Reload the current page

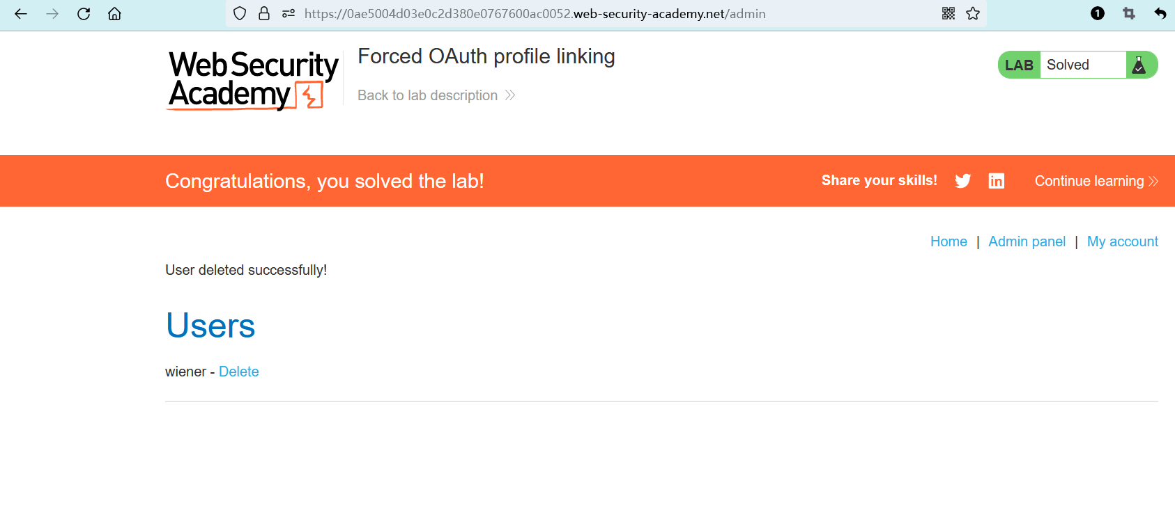point(84,14)
